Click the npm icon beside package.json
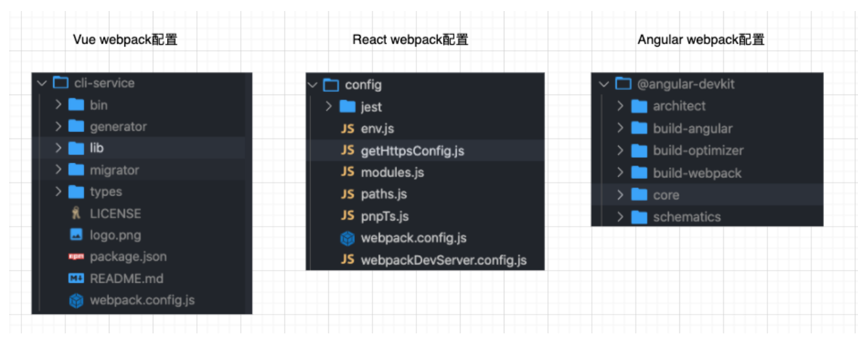This screenshot has width=858, height=345. point(76,257)
